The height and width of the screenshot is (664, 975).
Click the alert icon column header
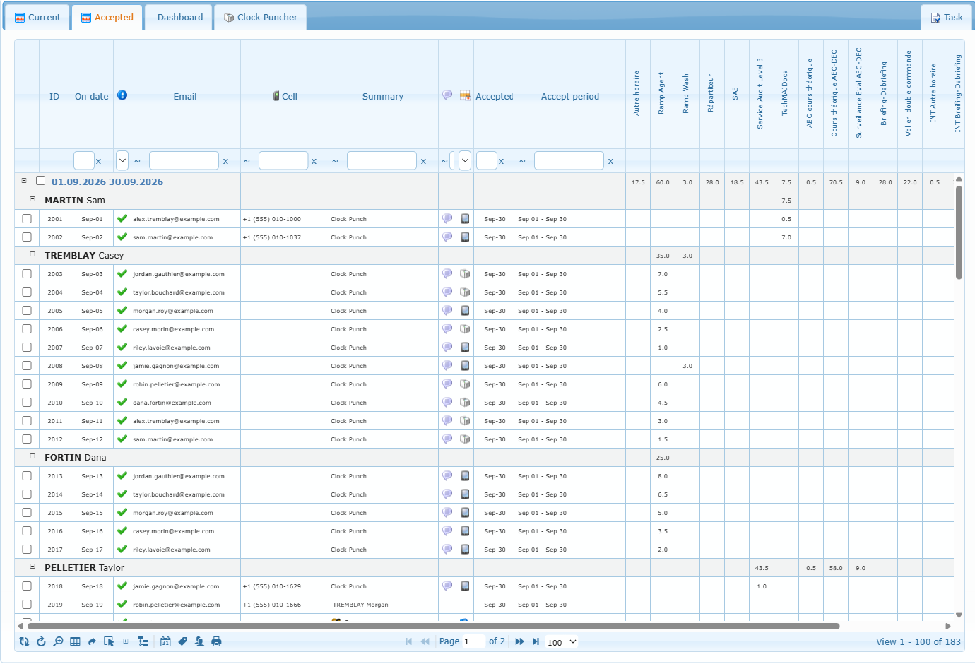[122, 95]
